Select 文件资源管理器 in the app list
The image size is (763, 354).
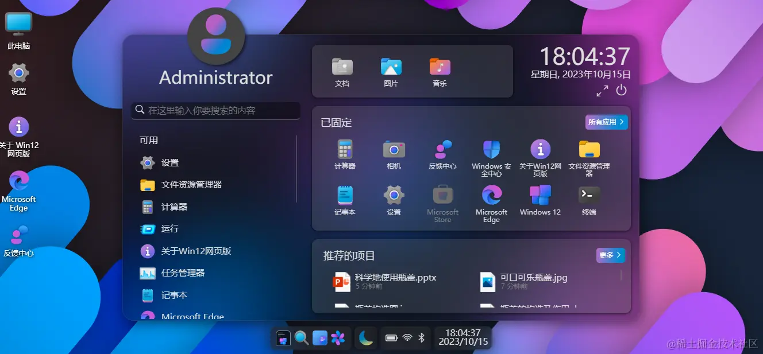click(x=216, y=185)
